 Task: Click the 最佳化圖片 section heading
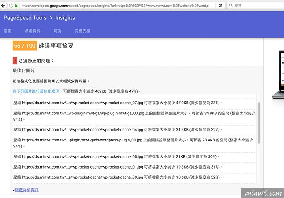point(24,70)
